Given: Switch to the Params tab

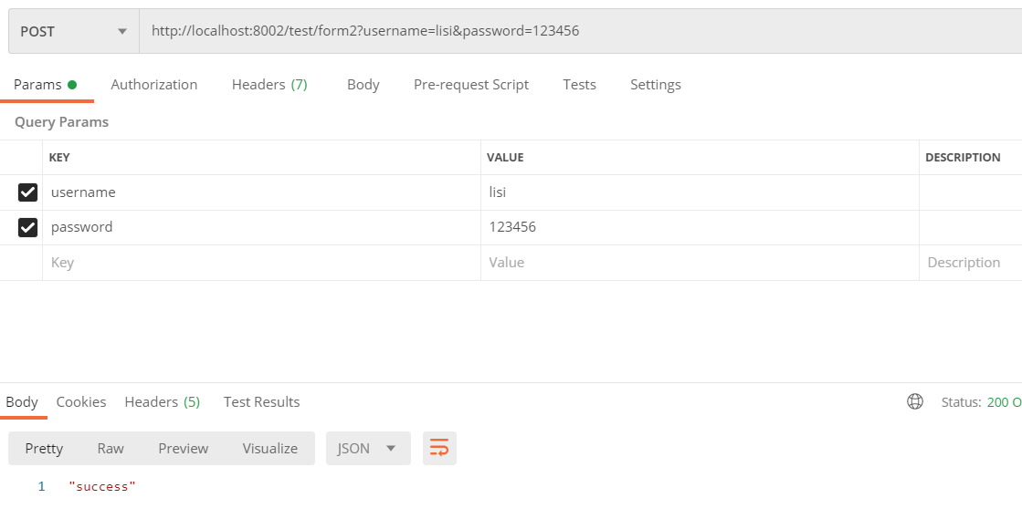Looking at the screenshot, I should click(x=46, y=85).
